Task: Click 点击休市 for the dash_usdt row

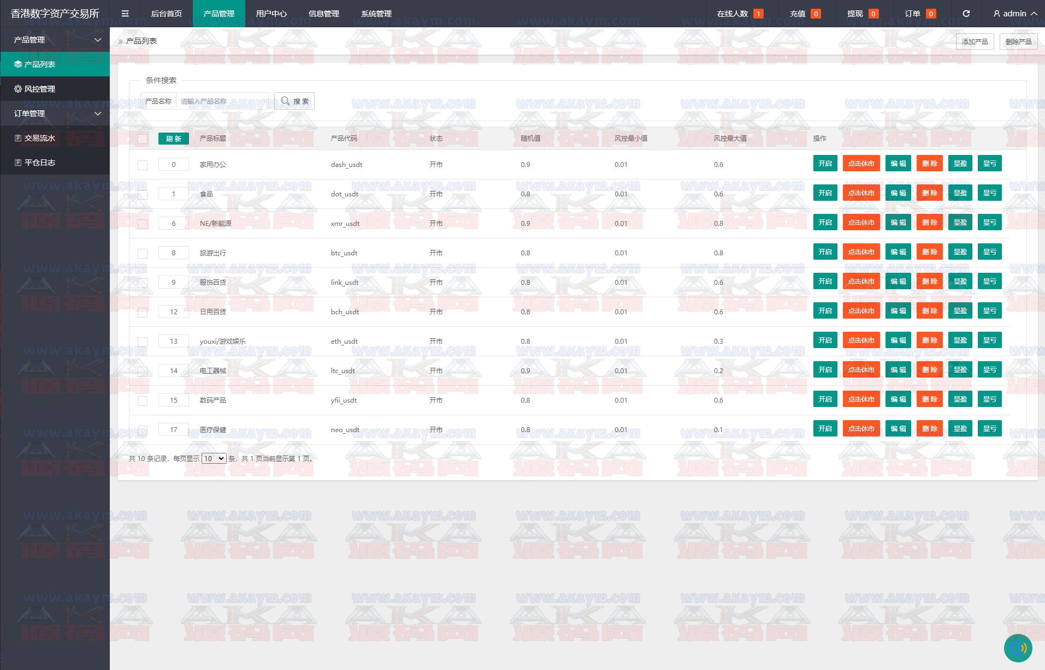Action: coord(861,164)
